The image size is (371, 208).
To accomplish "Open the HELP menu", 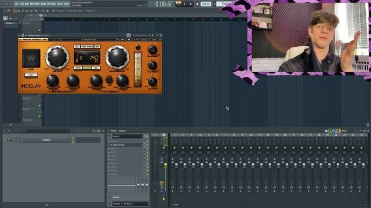I will point(67,4).
